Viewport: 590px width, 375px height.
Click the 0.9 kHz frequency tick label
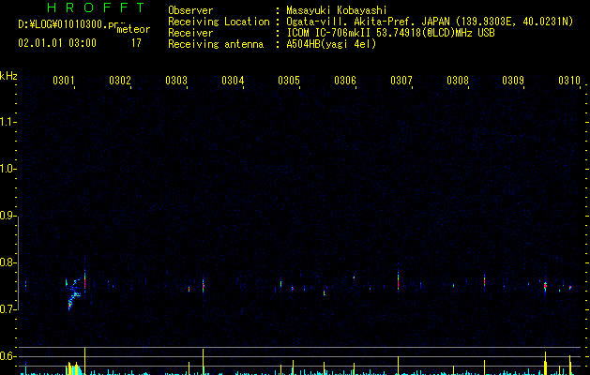[7, 216]
